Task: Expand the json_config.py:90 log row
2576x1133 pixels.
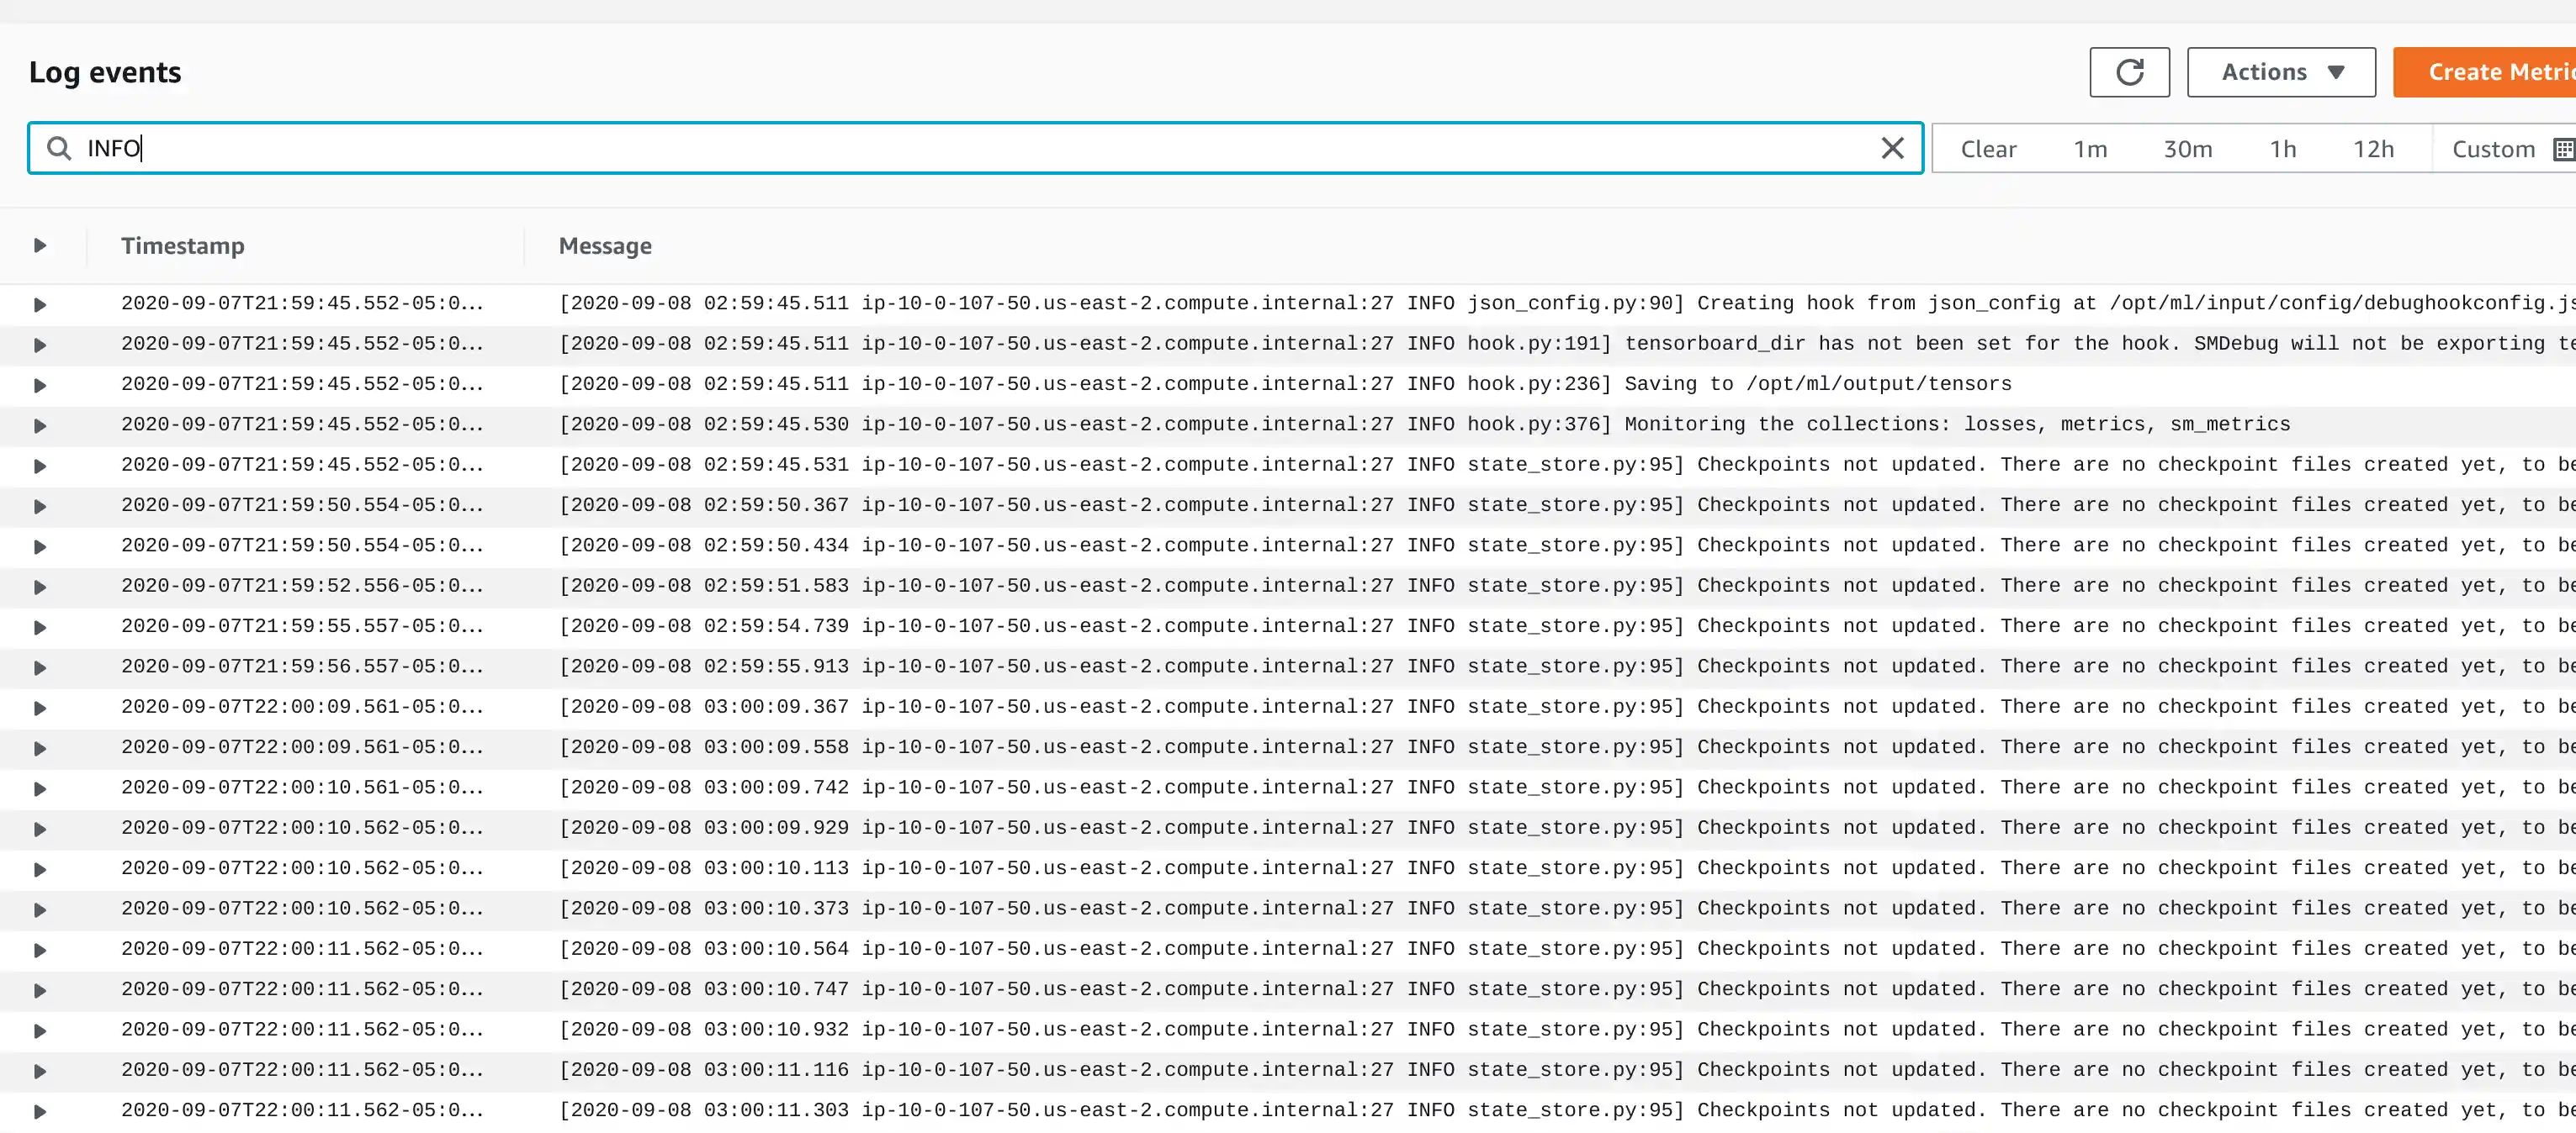Action: click(x=40, y=305)
